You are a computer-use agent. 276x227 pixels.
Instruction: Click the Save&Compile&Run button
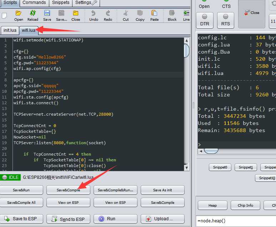click(115, 190)
